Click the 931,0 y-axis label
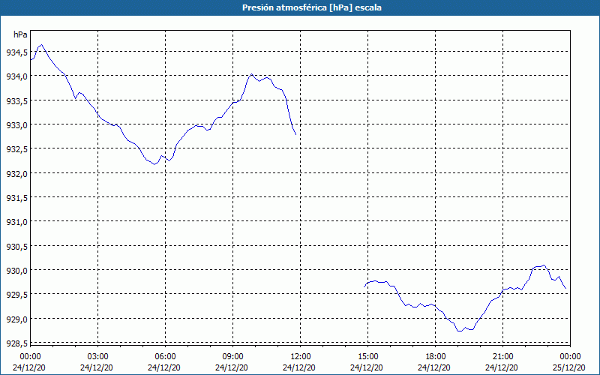This screenshot has width=600, height=375. (16, 222)
